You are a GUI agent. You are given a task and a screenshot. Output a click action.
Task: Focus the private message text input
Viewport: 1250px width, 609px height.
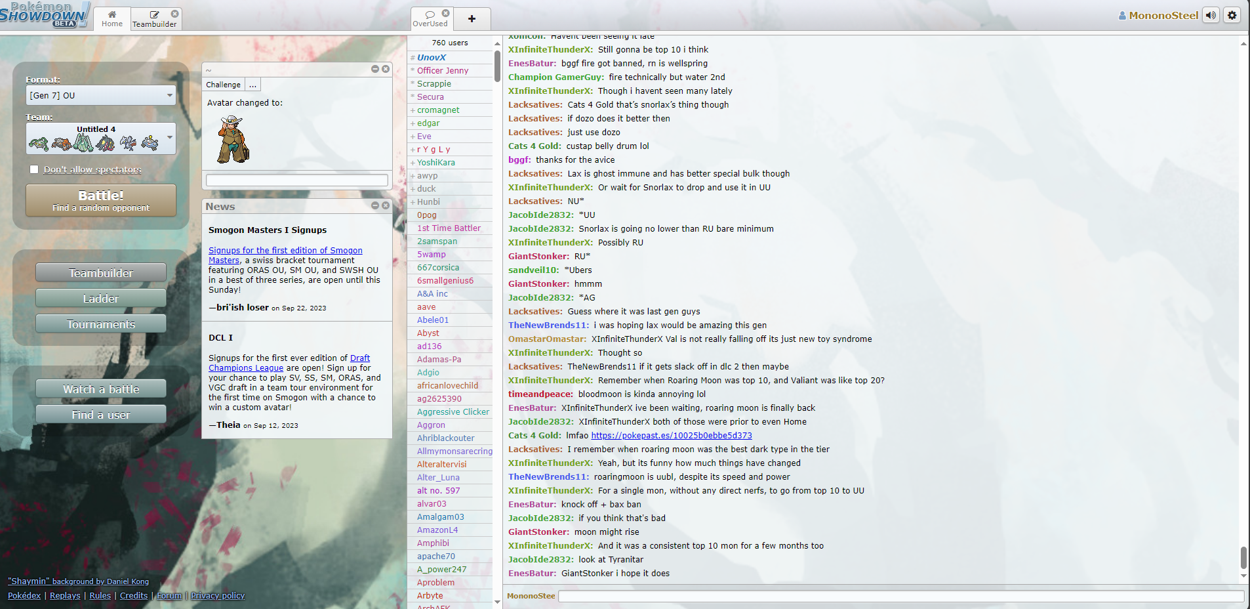pyautogui.click(x=297, y=180)
